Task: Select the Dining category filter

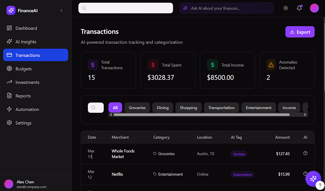Action: 162,108
